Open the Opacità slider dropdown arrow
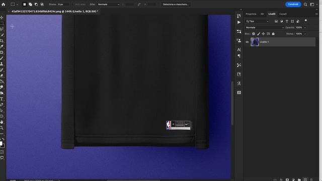Screen dimensions: 322x181 coord(305,28)
